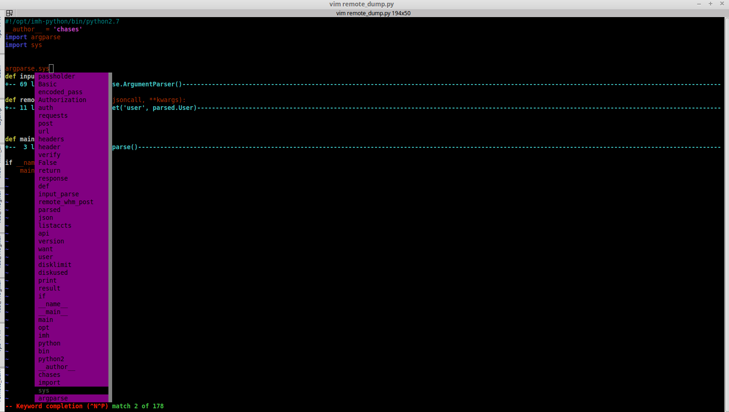
Task: Select 'argparse' in the completion popup
Action: click(53, 398)
